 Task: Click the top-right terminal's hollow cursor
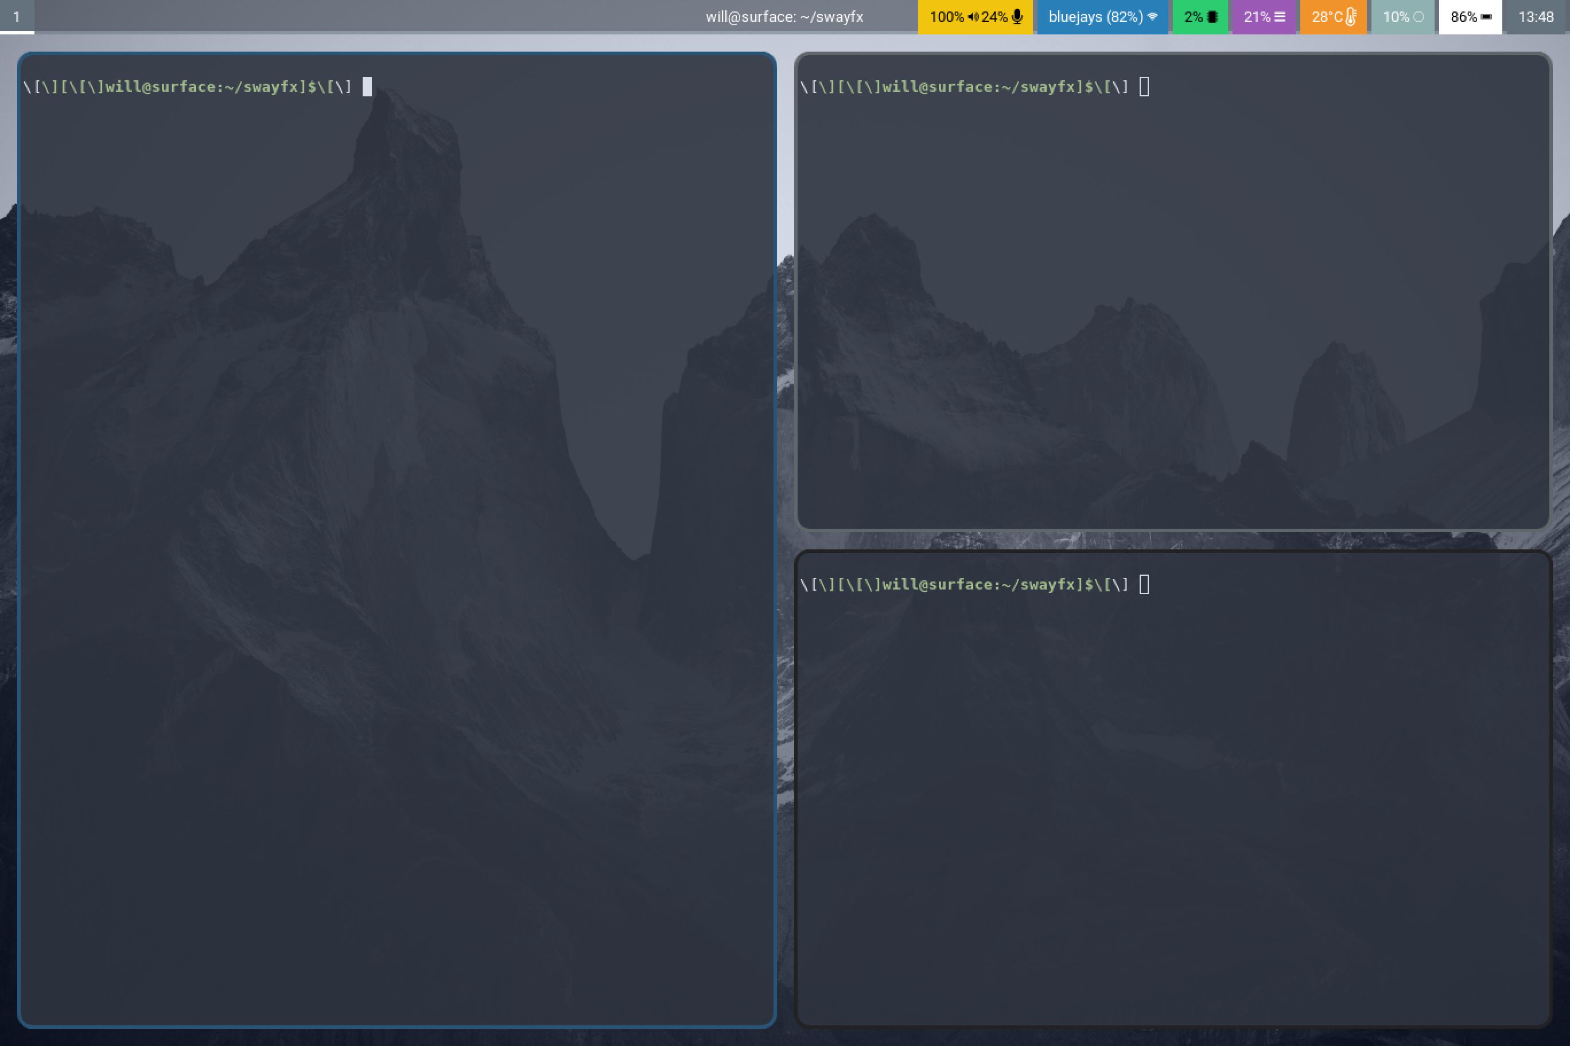tap(1144, 87)
